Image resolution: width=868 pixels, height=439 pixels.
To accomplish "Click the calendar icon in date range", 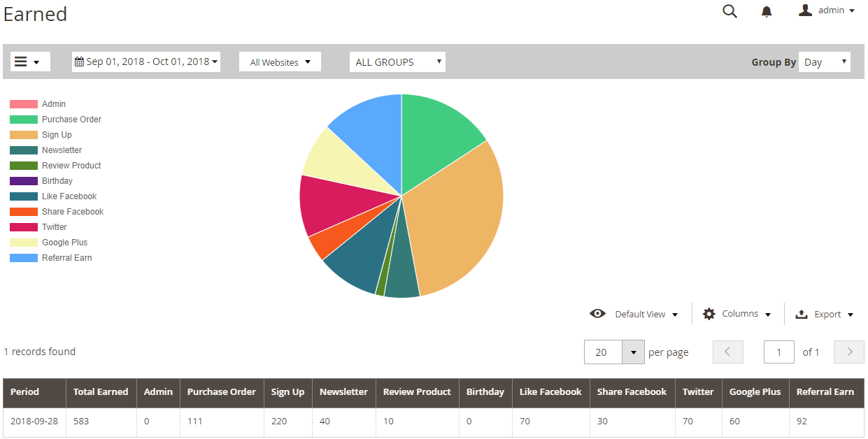I will [79, 62].
